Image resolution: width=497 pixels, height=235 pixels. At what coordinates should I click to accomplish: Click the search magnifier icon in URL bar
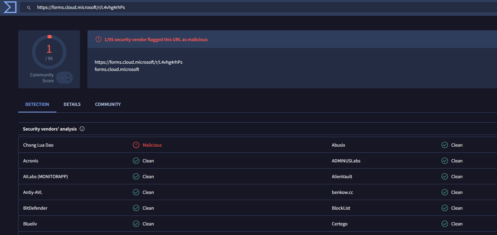pyautogui.click(x=29, y=8)
